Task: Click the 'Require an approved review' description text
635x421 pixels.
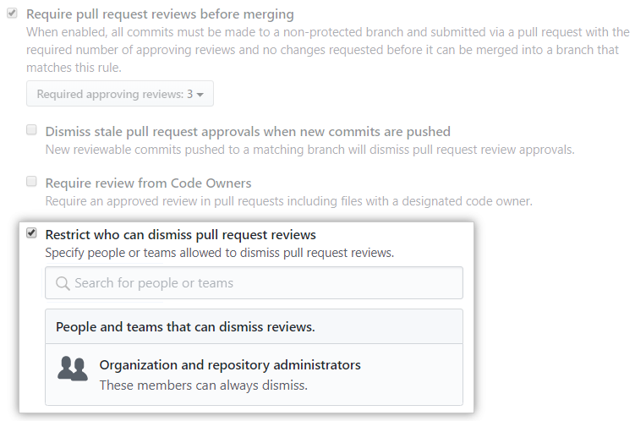Action: [287, 201]
